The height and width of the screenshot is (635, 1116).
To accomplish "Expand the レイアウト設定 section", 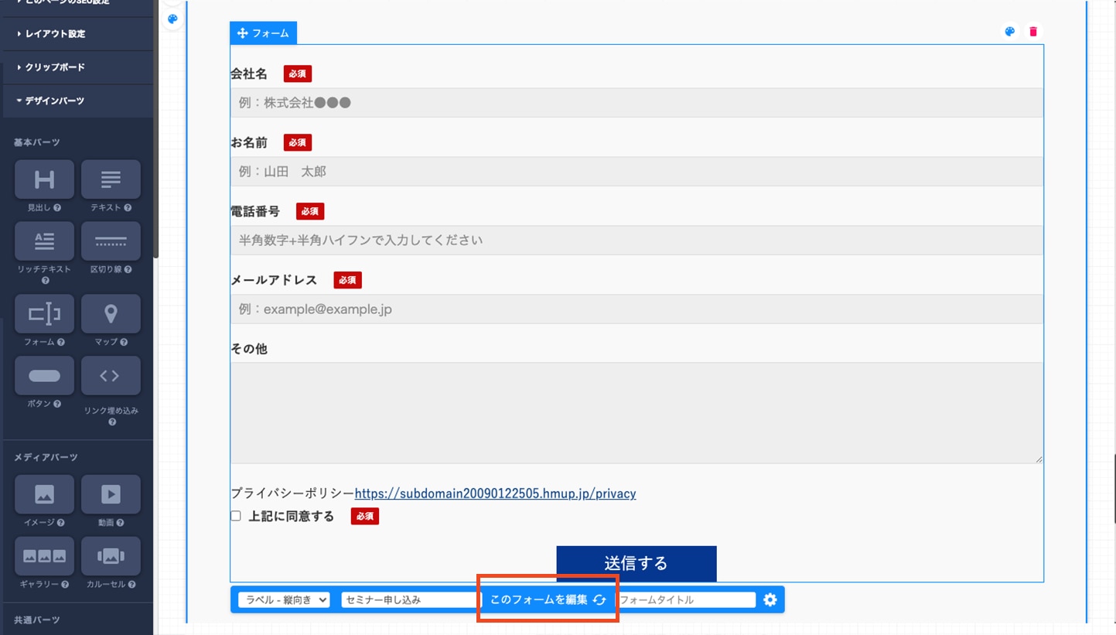I will (x=77, y=34).
